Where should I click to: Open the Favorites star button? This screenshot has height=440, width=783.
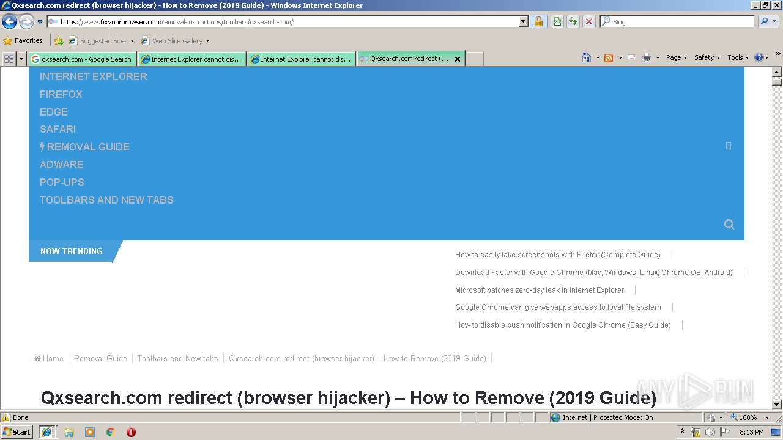23,41
